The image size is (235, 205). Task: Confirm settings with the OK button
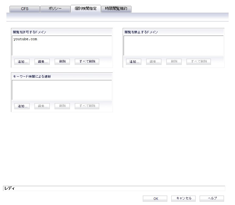click(155, 199)
